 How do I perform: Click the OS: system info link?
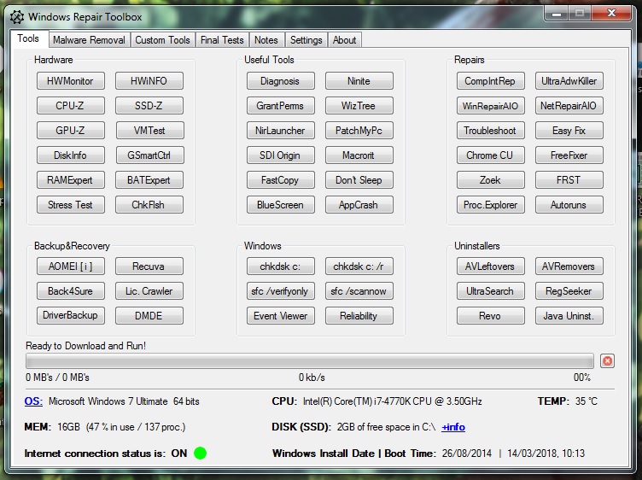pyautogui.click(x=33, y=401)
